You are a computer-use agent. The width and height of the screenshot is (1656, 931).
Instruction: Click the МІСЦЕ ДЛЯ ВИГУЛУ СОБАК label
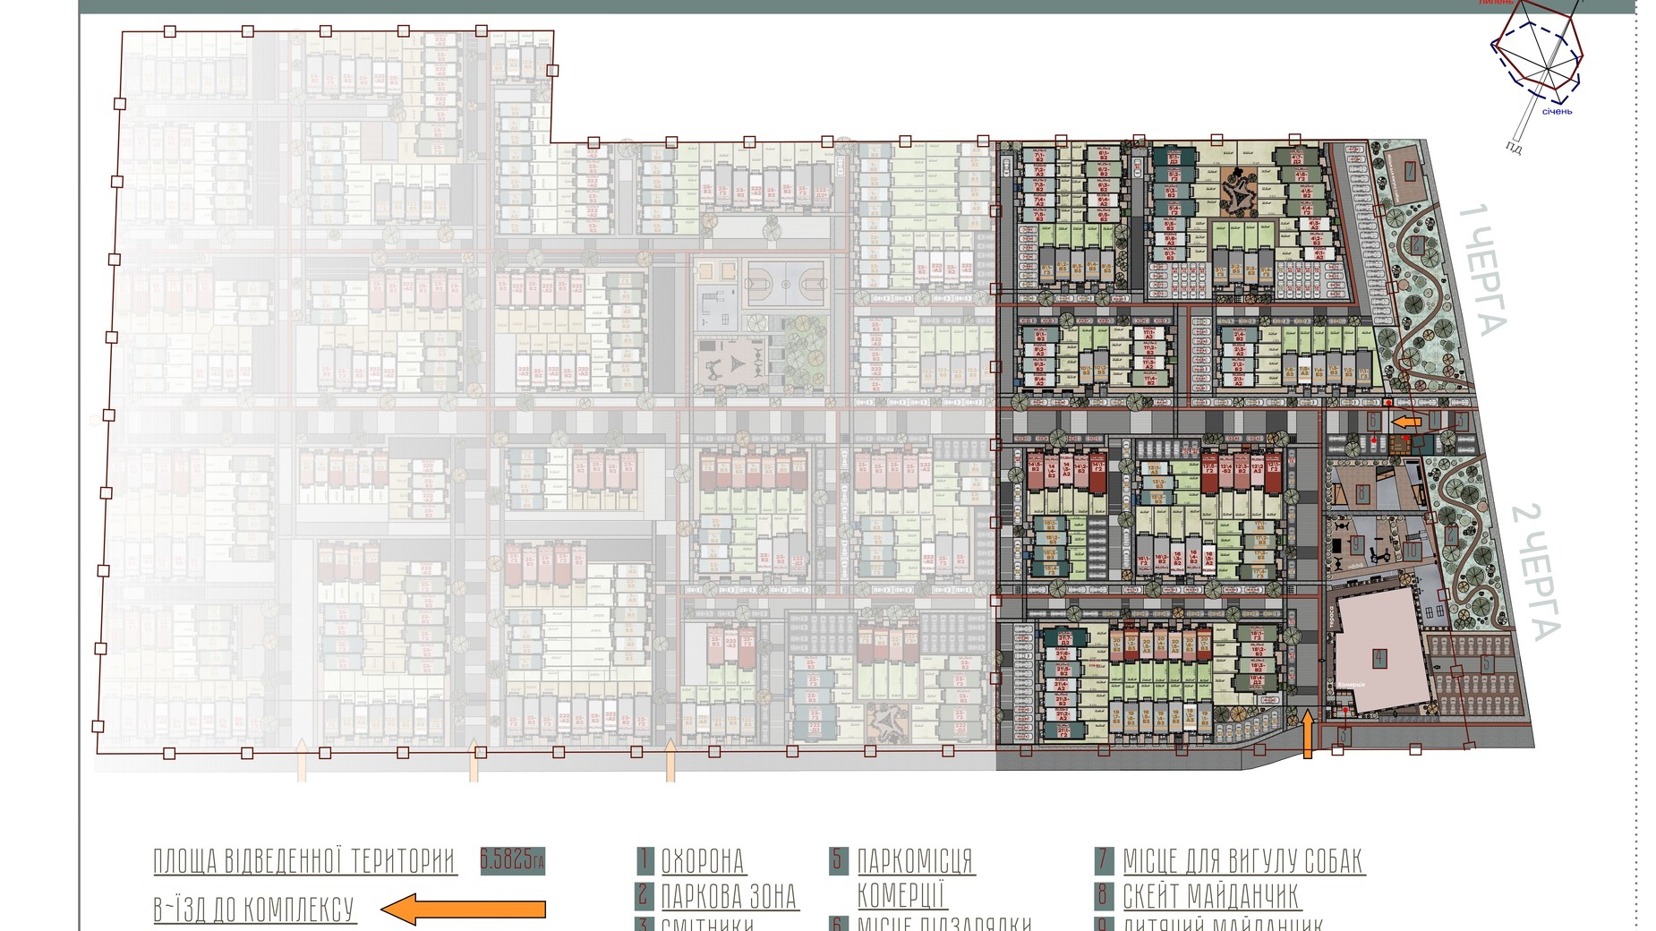click(x=1243, y=861)
